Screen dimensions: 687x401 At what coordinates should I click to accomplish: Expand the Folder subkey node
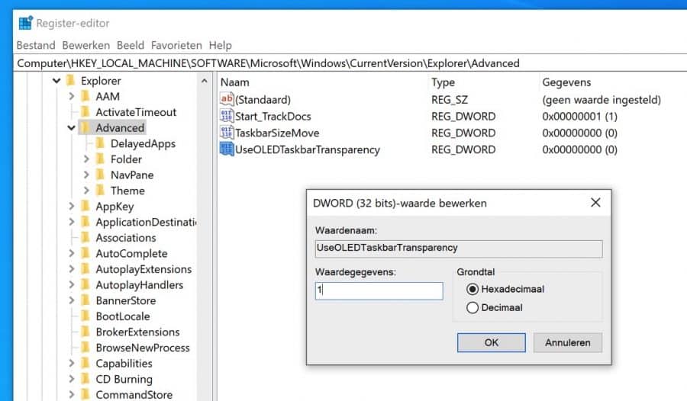coord(86,159)
